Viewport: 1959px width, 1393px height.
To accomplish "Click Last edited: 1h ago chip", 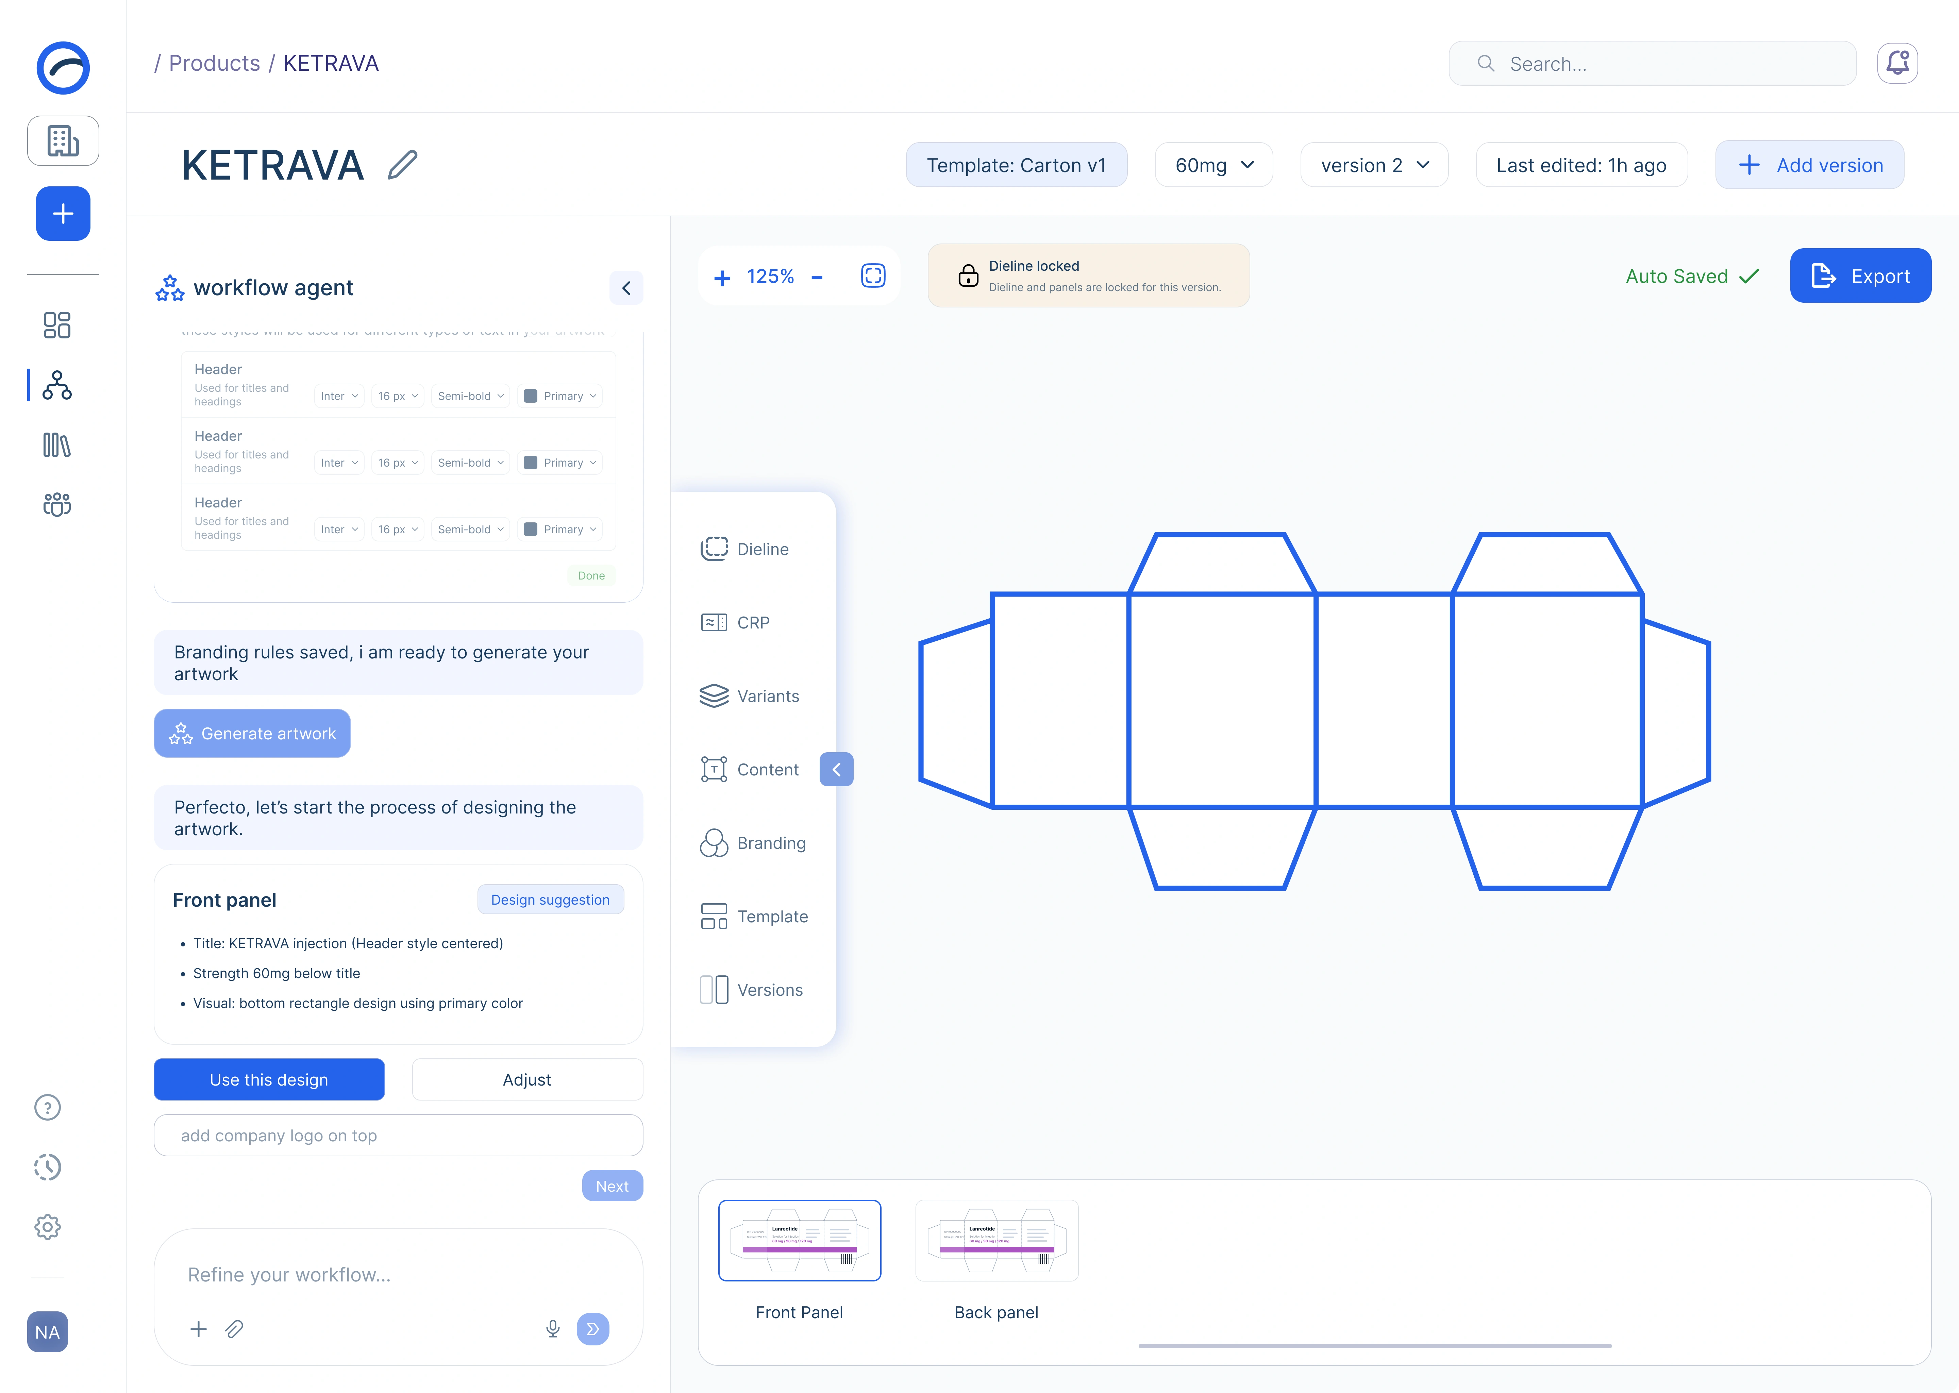I will [x=1581, y=165].
